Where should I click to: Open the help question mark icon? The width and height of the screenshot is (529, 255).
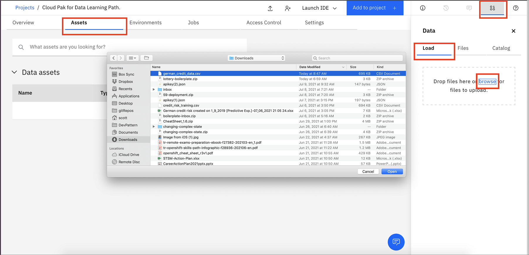pos(516,8)
